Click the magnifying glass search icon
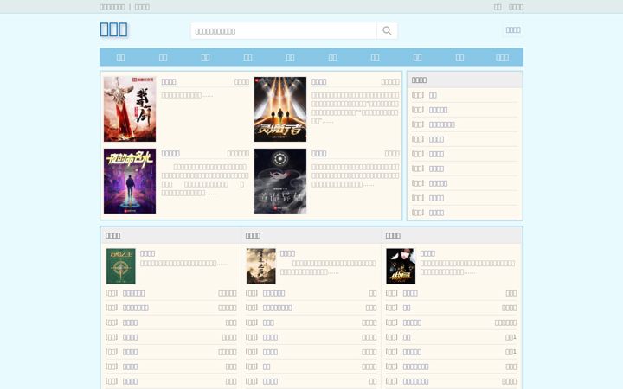The image size is (623, 389). click(387, 30)
